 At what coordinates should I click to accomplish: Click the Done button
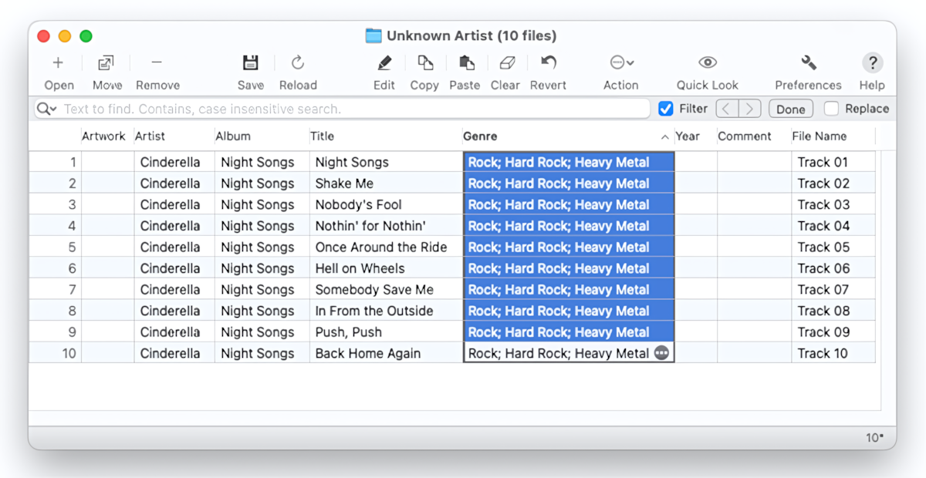pos(791,109)
